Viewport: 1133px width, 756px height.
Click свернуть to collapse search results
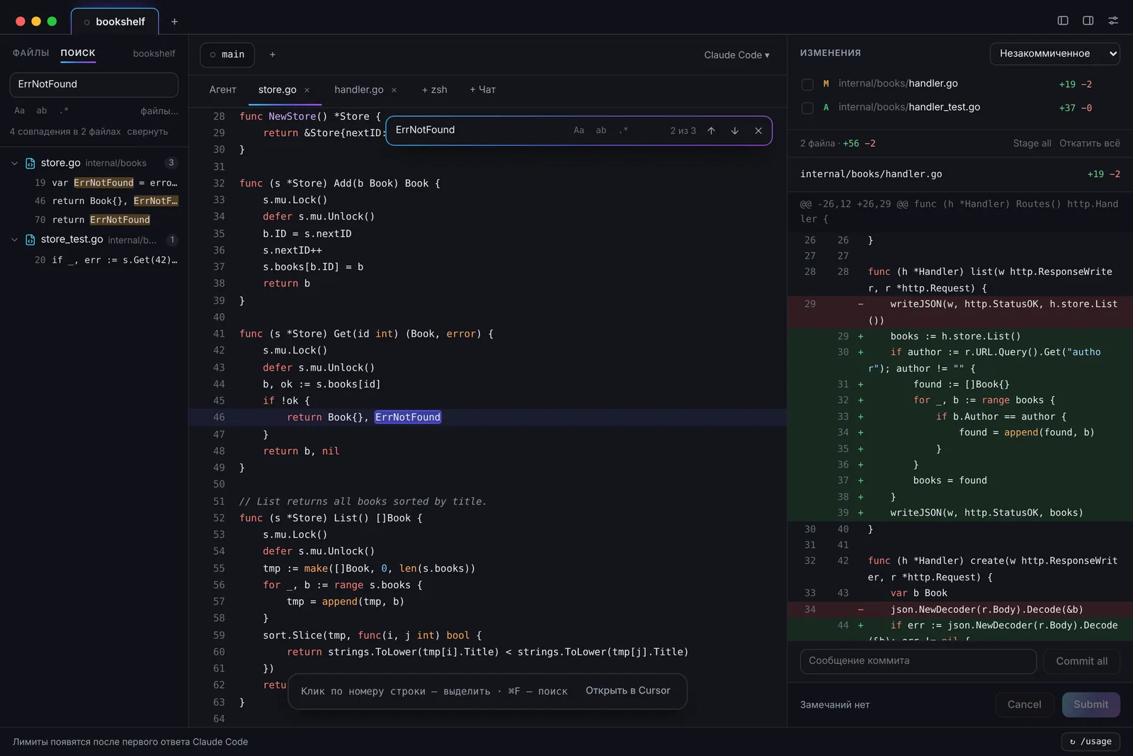(x=147, y=132)
